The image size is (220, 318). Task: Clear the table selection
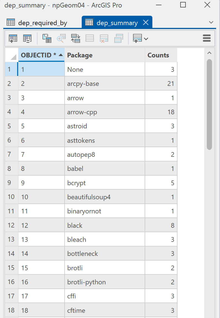click(x=89, y=38)
